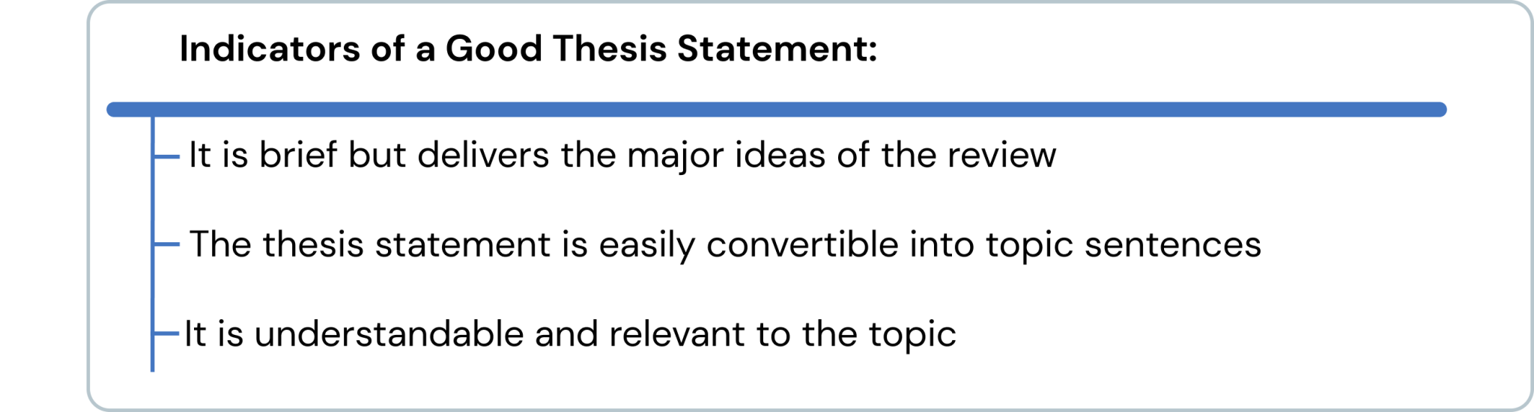Click the word 'relevant' in third point
This screenshot has width=1534, height=412.
[x=677, y=333]
